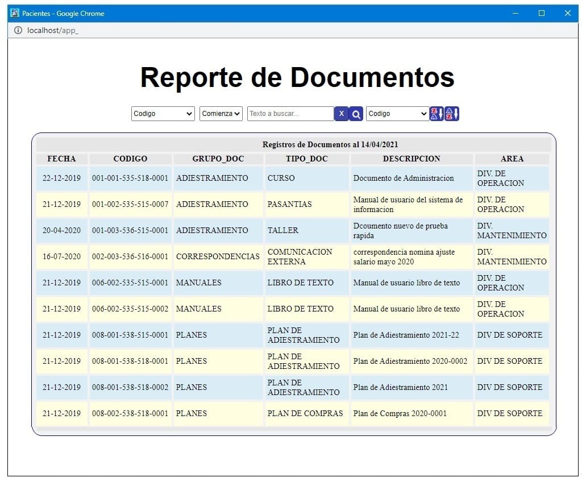Run search with magnifier button
Screen dimensions: 582x490
pyautogui.click(x=356, y=114)
